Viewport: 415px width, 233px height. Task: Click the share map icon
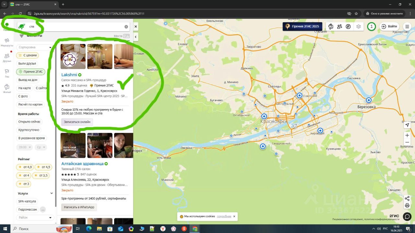click(x=407, y=199)
